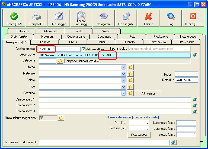Switch to the Fornitori tab
This screenshot has width=208, height=149.
pos(45,42)
